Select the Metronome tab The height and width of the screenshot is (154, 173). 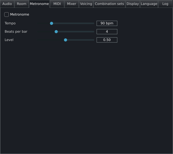coord(39,4)
